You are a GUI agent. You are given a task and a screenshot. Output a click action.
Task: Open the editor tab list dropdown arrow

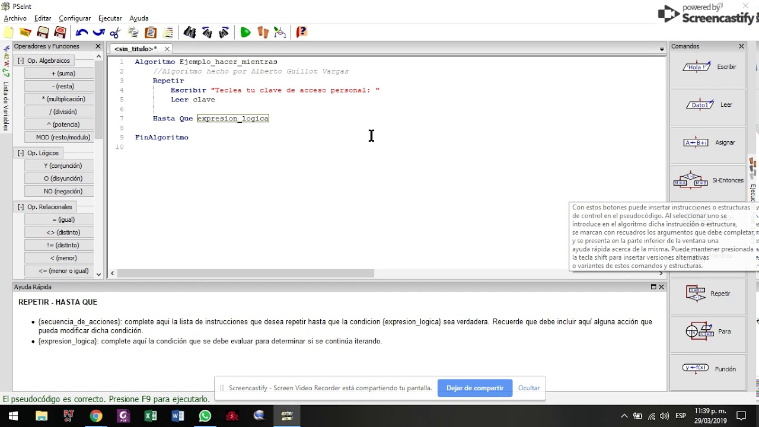662,49
